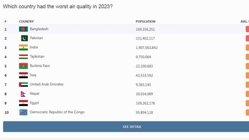Click Bangladesh's red AQI color badge
The image size is (249, 140).
click(x=247, y=29)
